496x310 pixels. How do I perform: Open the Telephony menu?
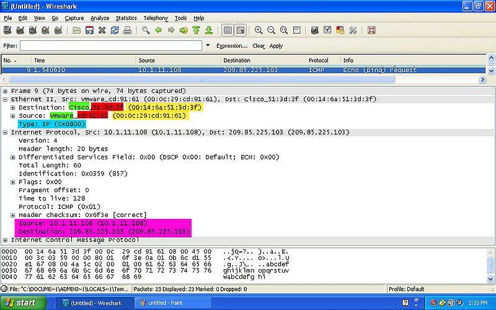[156, 18]
